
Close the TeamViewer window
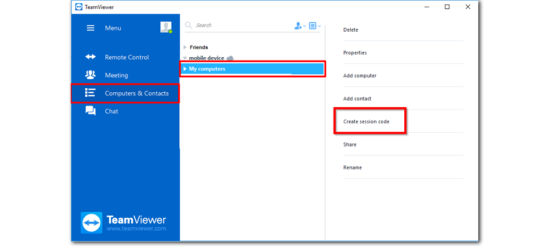tap(468, 7)
